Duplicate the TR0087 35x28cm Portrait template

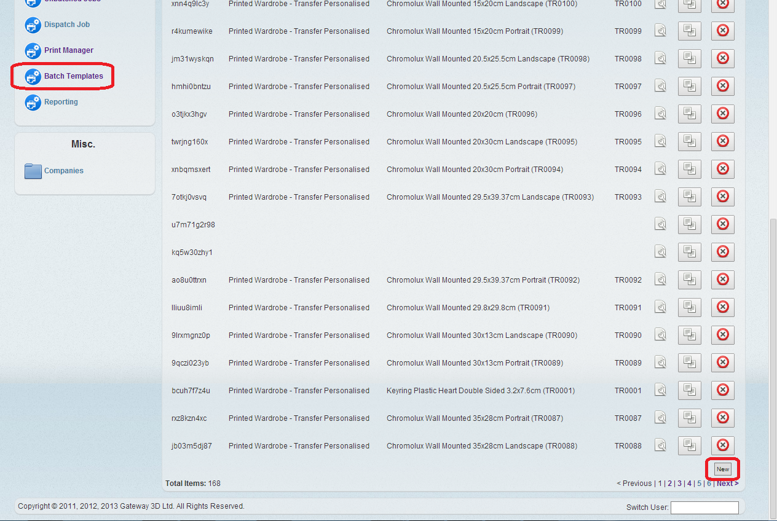(689, 418)
